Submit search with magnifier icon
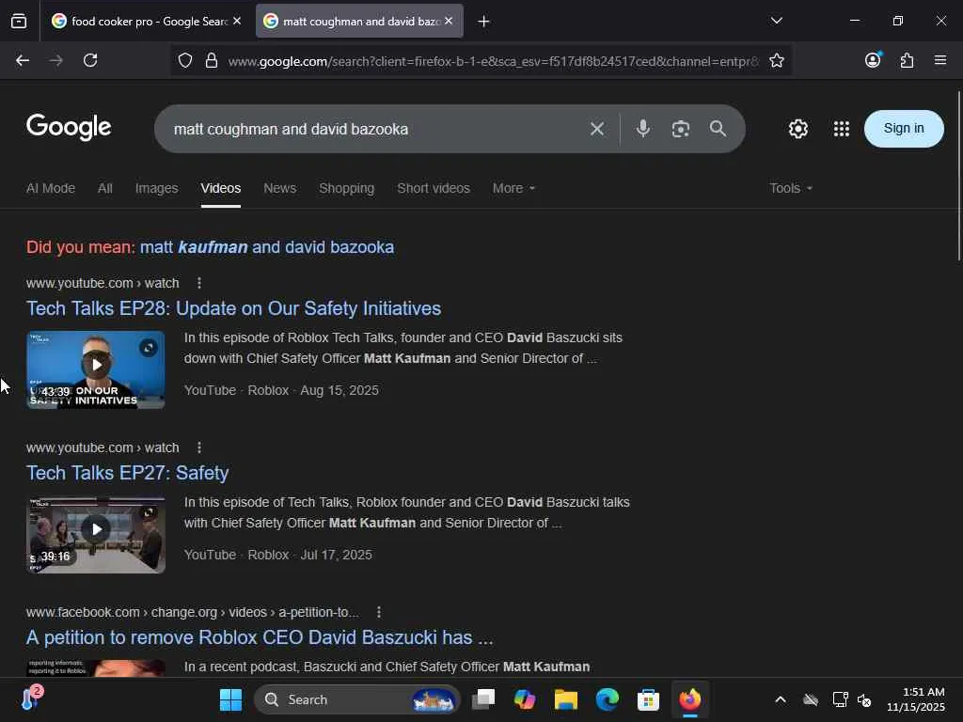Screen dimensions: 963x722 pos(718,129)
